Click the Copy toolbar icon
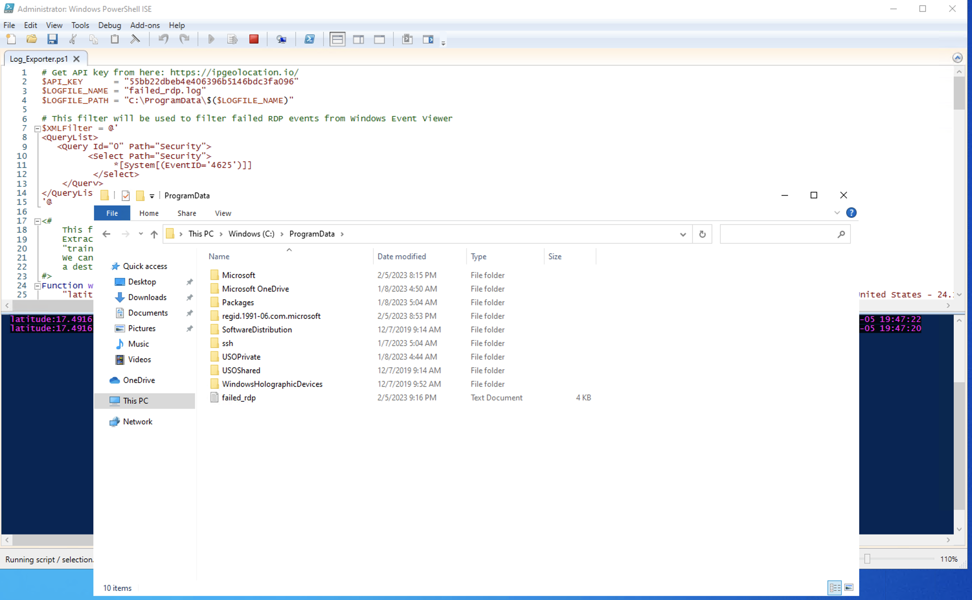The height and width of the screenshot is (600, 972). tap(94, 39)
